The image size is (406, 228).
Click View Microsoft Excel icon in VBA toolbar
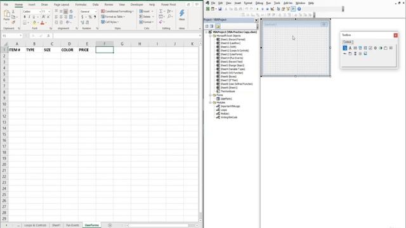coord(207,9)
